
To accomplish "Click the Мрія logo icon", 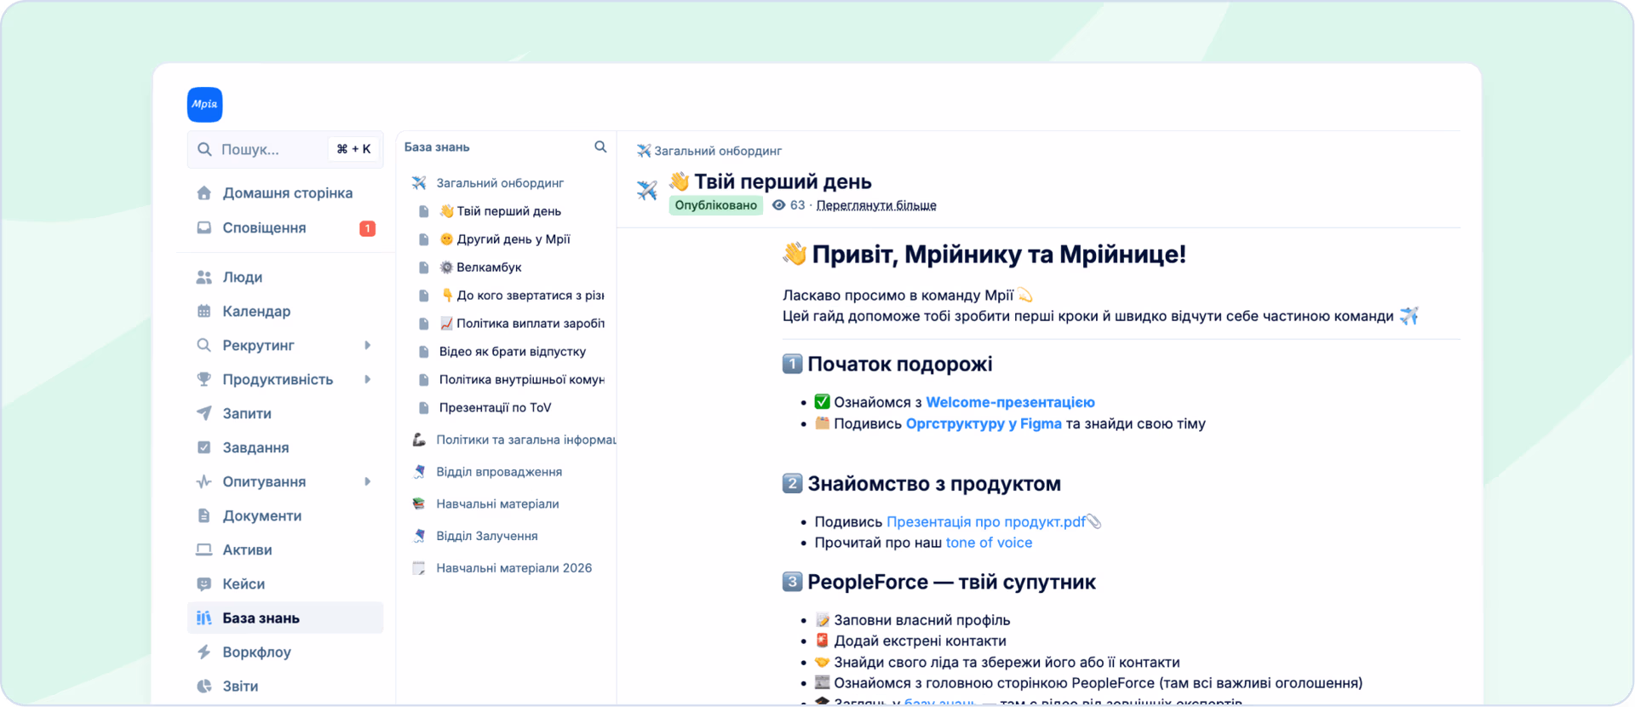I will coord(204,104).
